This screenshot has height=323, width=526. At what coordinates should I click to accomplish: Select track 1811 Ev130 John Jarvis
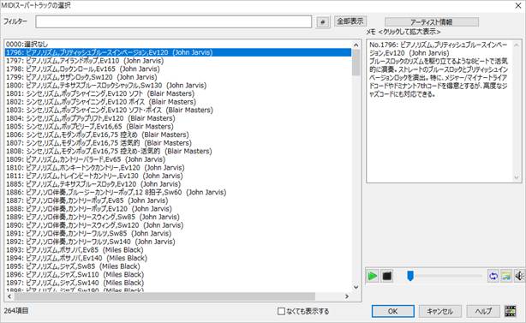178,176
